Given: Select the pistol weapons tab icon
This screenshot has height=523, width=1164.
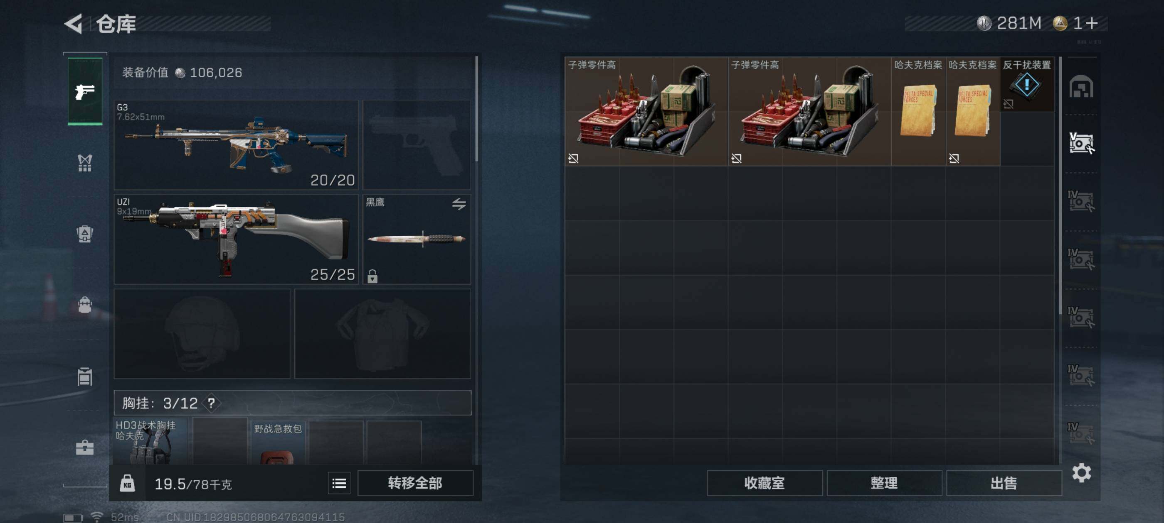Looking at the screenshot, I should click(85, 91).
